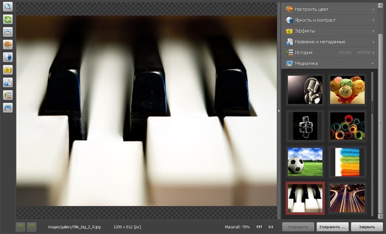Image resolution: width=386 pixels, height=234 pixels.
Task: Open the effects star icon in left toolbar
Action: coord(8,70)
